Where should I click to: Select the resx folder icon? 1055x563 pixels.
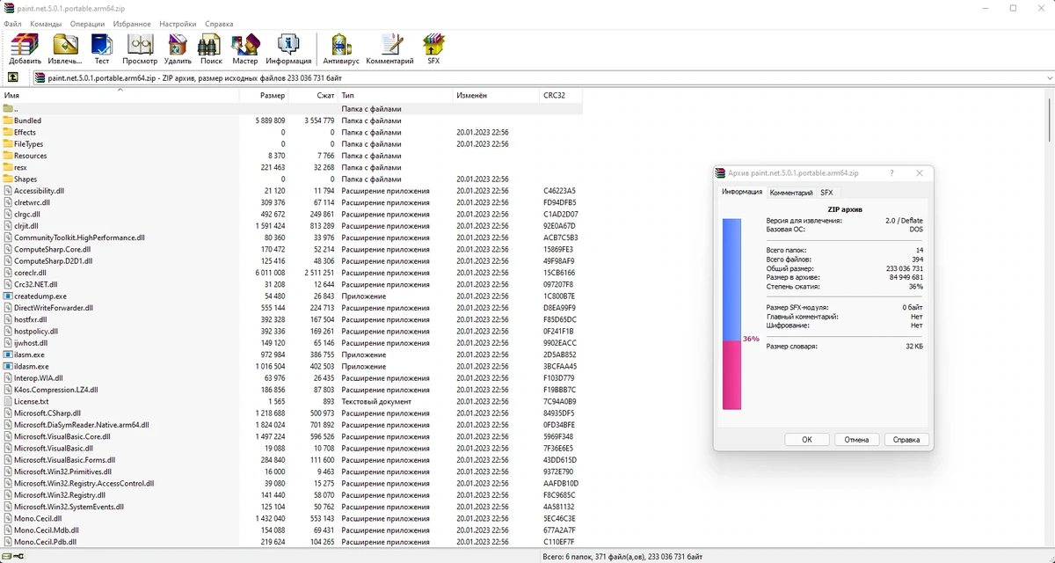8,167
